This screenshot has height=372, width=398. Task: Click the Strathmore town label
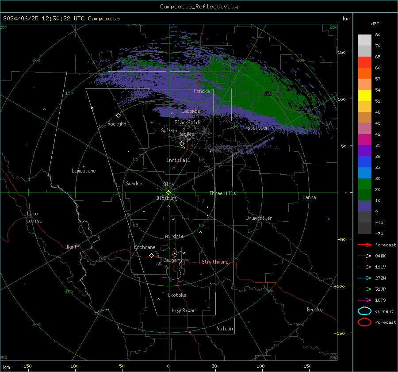(x=215, y=262)
